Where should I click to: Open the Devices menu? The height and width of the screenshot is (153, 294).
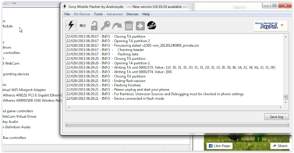point(132,14)
